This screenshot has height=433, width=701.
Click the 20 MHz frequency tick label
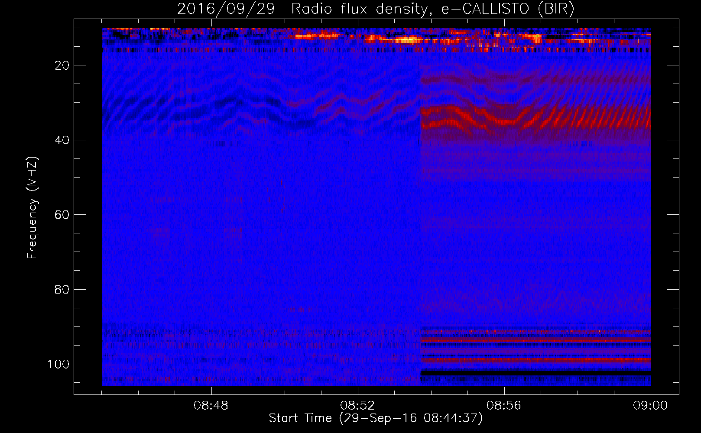[x=62, y=65]
